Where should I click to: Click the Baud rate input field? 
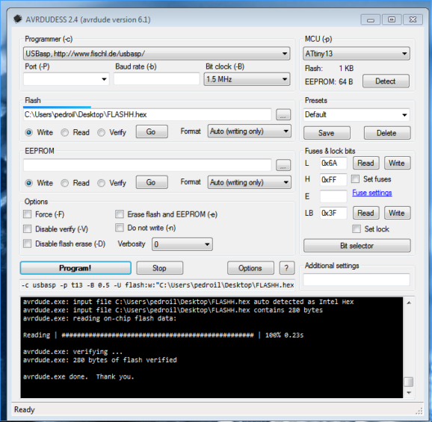(x=156, y=79)
